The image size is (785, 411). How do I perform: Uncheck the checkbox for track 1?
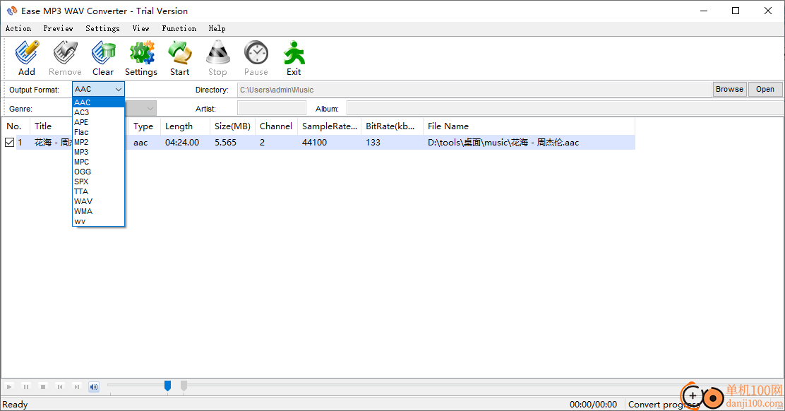[x=9, y=142]
